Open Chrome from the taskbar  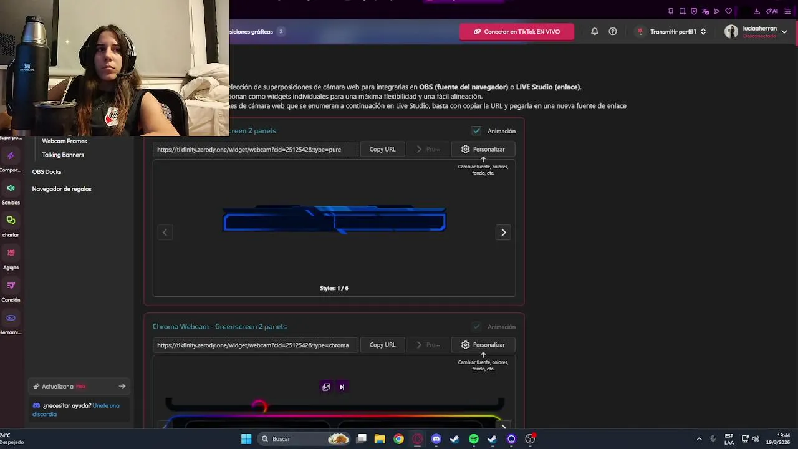pyautogui.click(x=398, y=439)
